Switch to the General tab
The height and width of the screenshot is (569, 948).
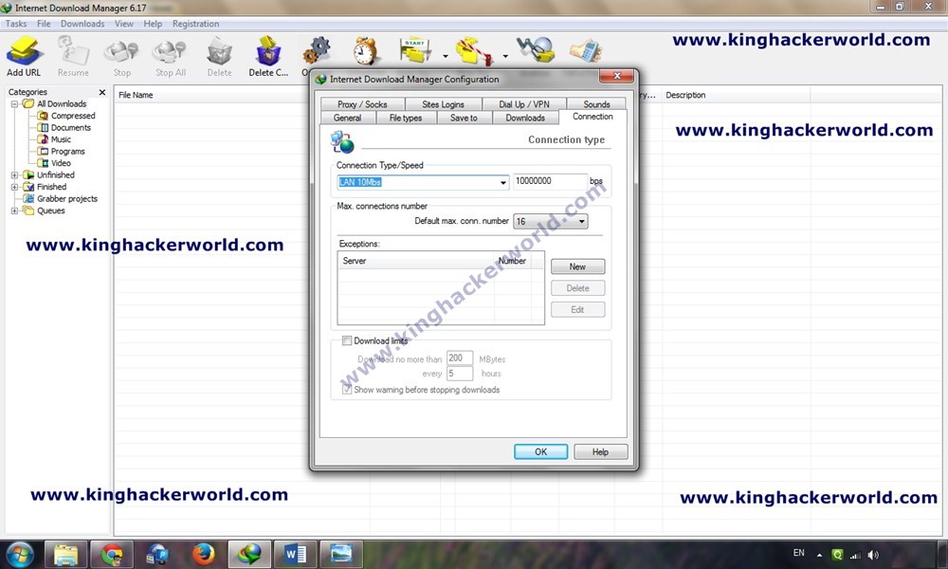pos(347,118)
